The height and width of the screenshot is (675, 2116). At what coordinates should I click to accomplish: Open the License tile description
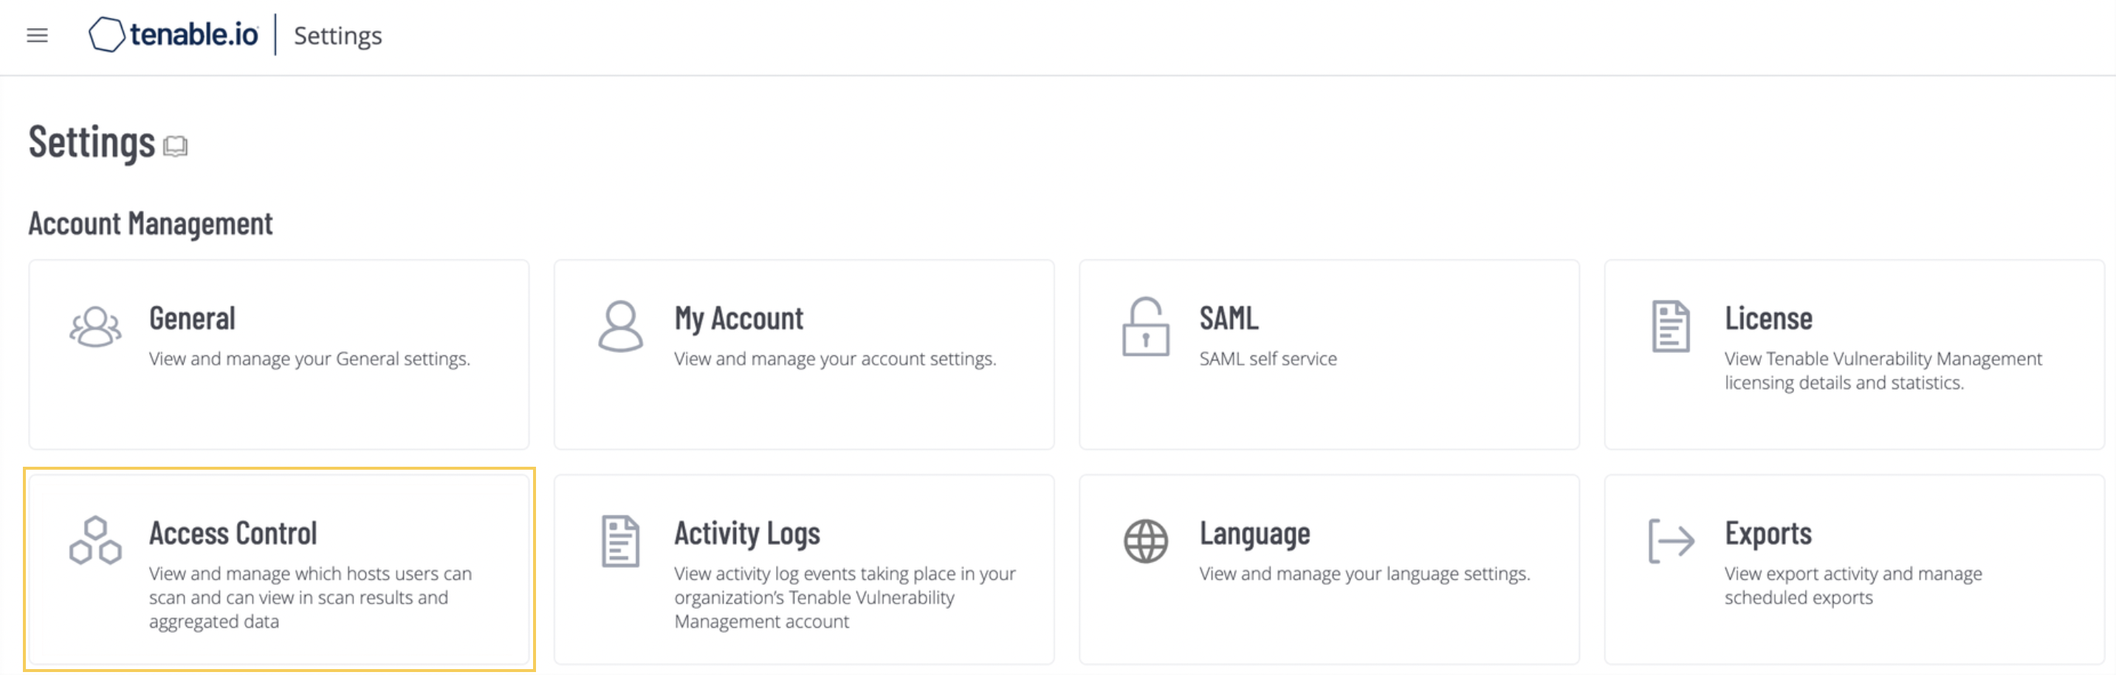point(1883,370)
